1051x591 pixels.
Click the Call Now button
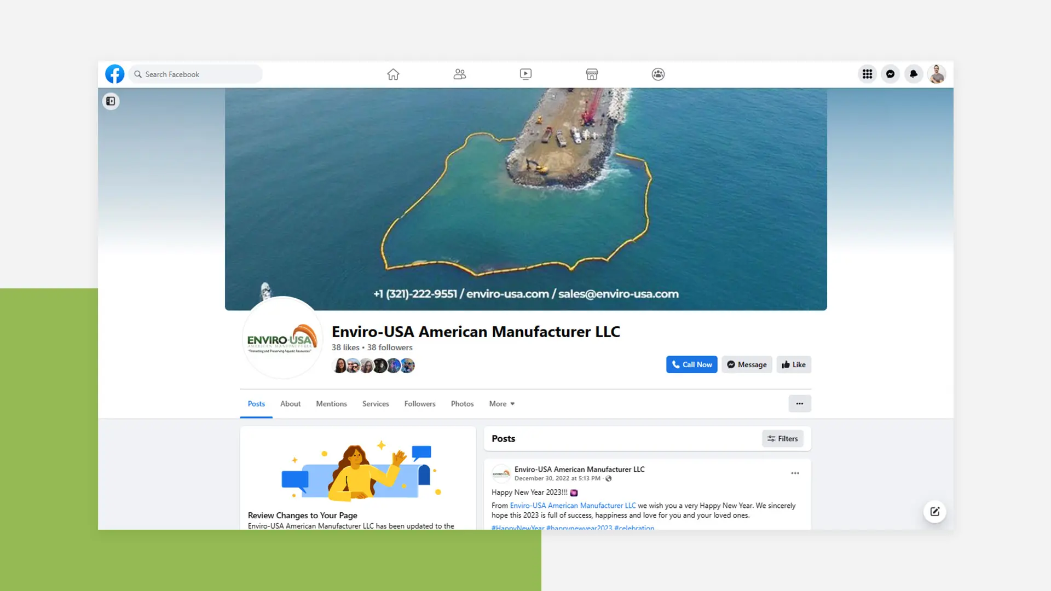click(691, 364)
